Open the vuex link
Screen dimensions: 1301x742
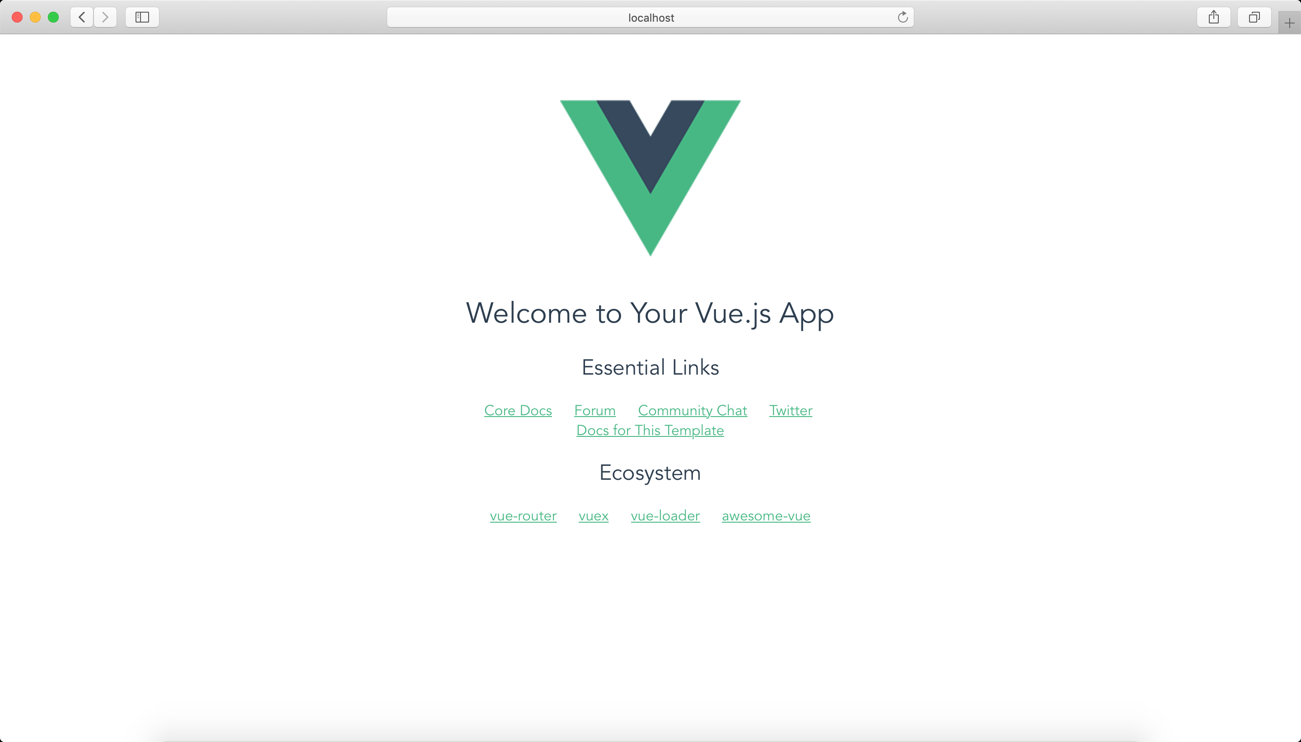pyautogui.click(x=593, y=516)
